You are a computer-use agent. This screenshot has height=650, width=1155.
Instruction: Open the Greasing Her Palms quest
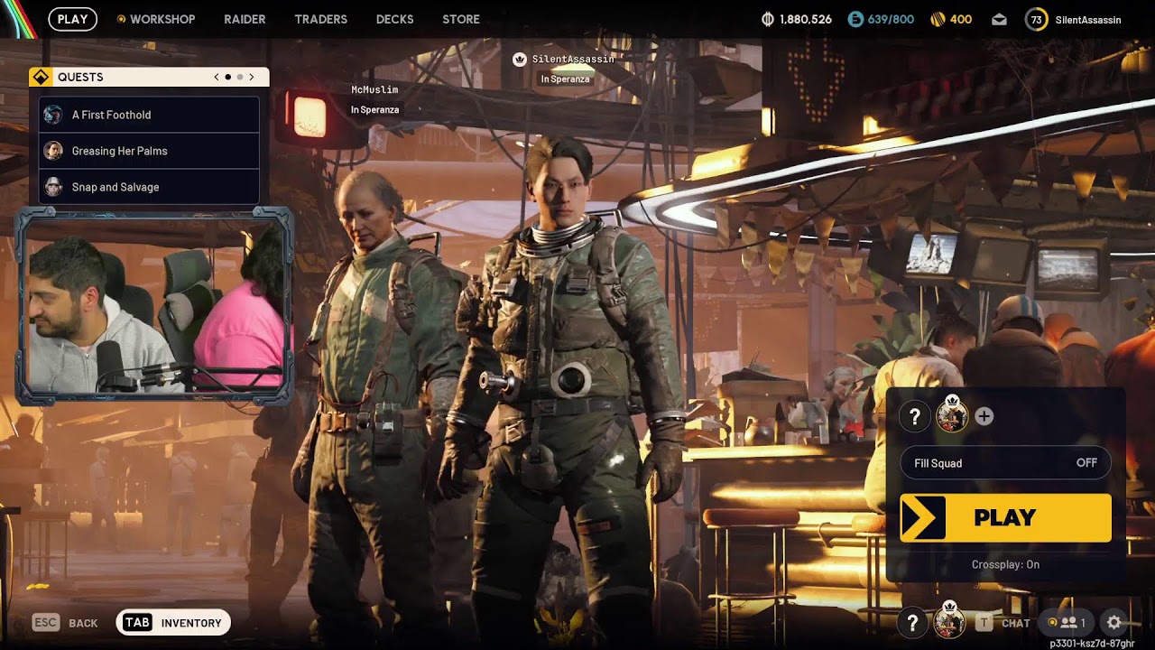coord(149,151)
